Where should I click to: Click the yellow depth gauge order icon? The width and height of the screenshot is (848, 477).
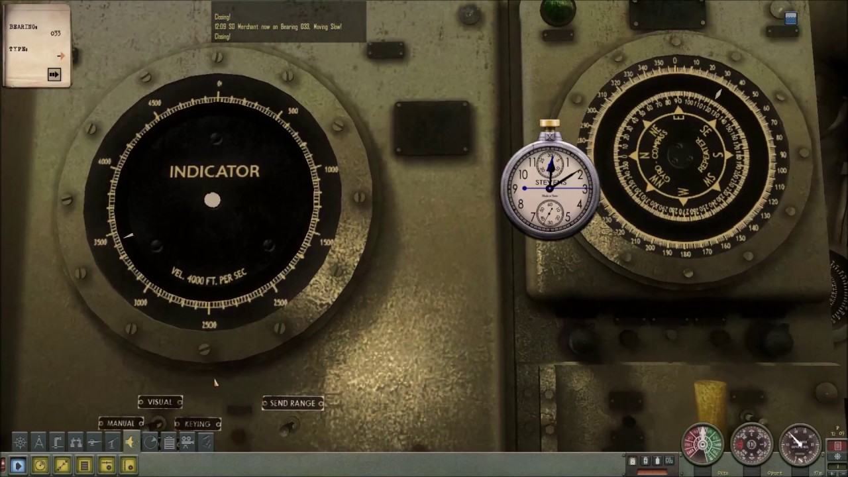pos(129,466)
